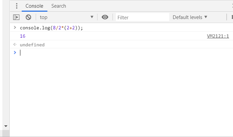This screenshot has width=233, height=137.
Task: Click the blue prompt chevron
Action: click(15, 52)
